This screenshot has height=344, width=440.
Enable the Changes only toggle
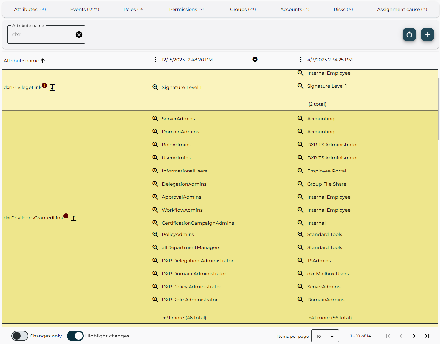pos(20,336)
